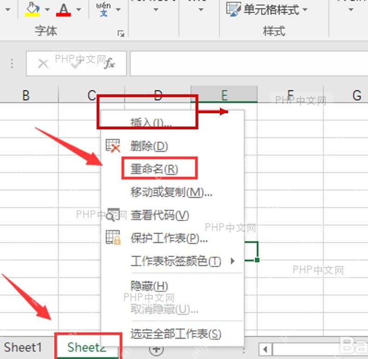The height and width of the screenshot is (359, 368).
Task: Choose 插入(I)... from the context menu
Action: click(x=172, y=122)
